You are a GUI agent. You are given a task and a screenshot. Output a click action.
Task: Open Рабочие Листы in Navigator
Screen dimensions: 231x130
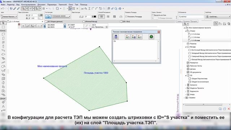click(x=194, y=66)
